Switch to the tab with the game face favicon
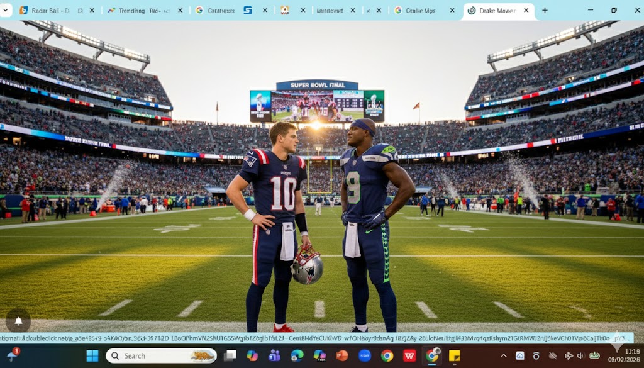Image resolution: width=644 pixels, height=368 pixels. pos(285,11)
